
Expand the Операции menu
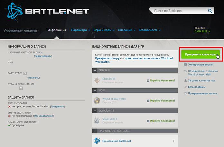click(126, 30)
